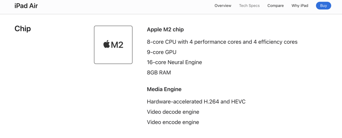Click the Chip section heading
This screenshot has height=138, width=342.
[x=23, y=29]
